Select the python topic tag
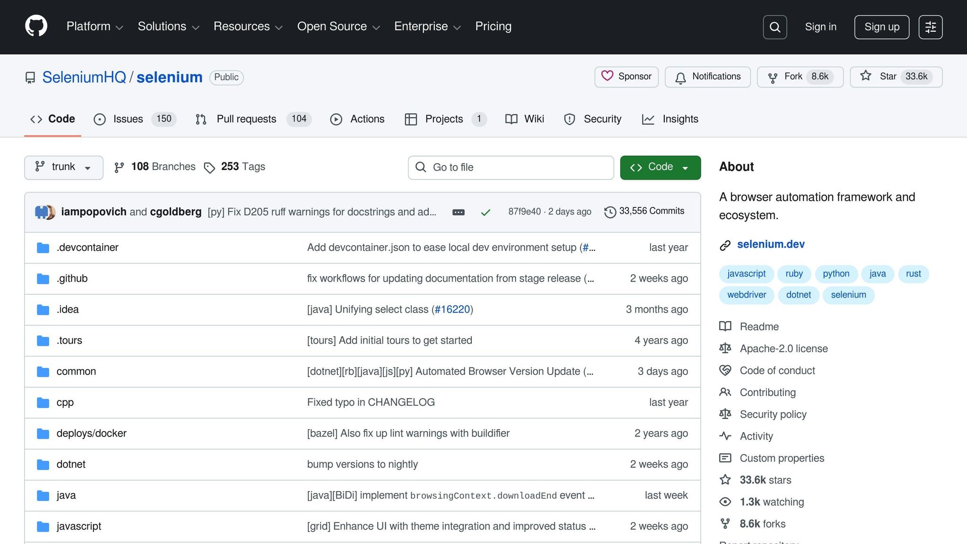Viewport: 967px width, 544px height. tap(836, 274)
